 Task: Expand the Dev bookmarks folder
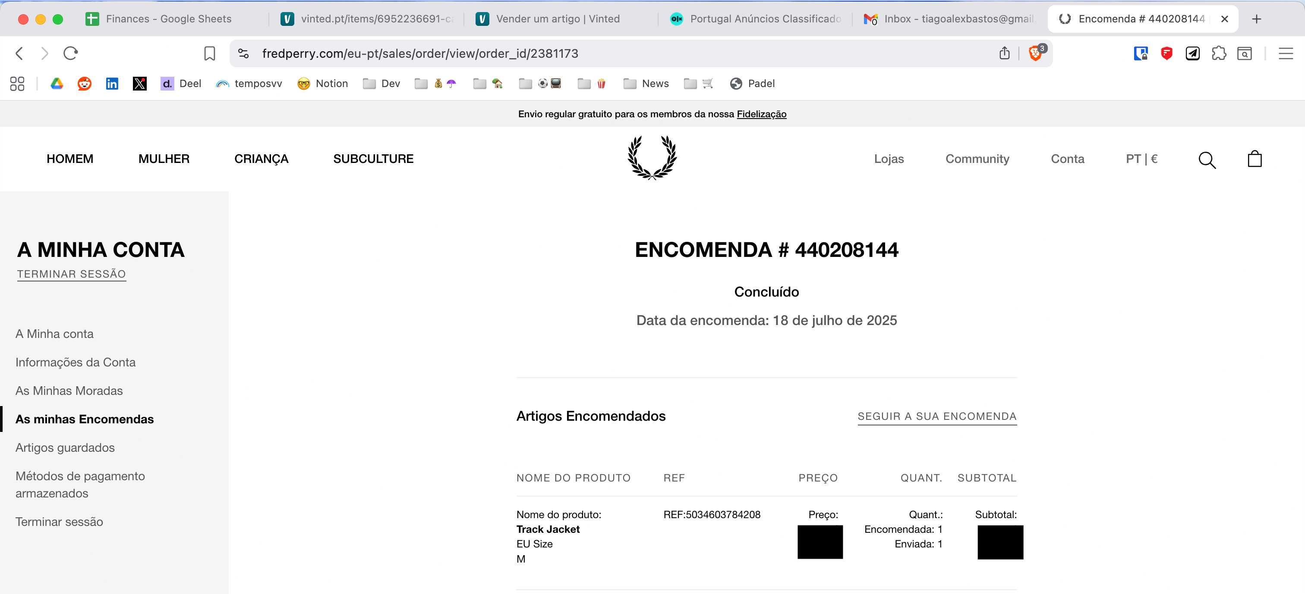[381, 84]
